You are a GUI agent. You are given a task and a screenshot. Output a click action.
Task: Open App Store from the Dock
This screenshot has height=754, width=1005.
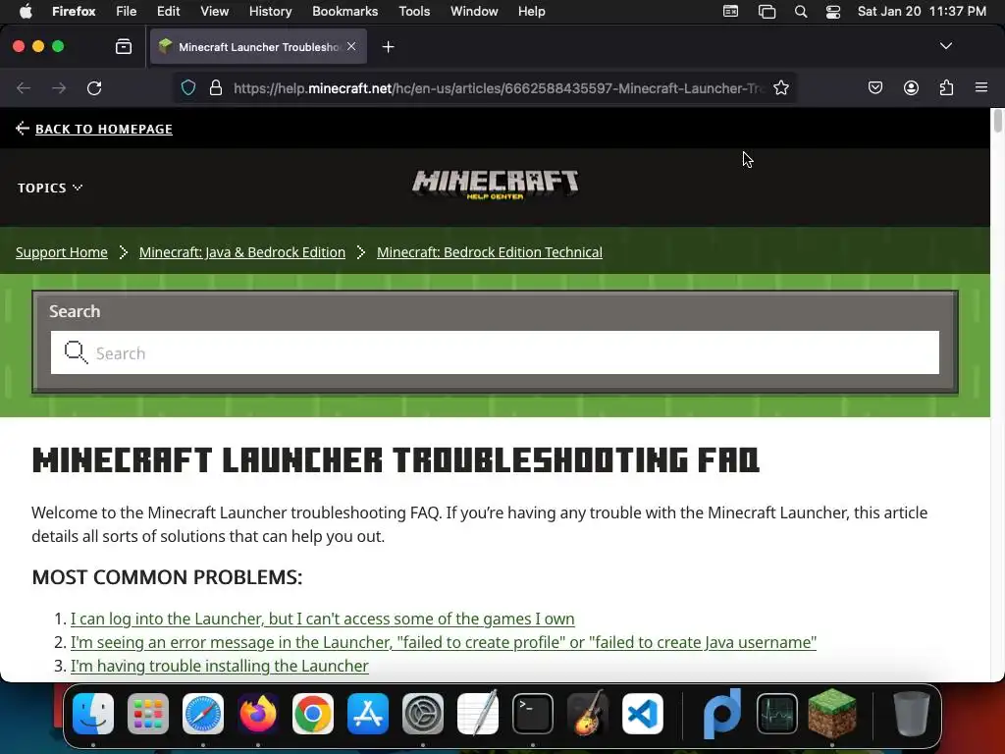point(368,714)
